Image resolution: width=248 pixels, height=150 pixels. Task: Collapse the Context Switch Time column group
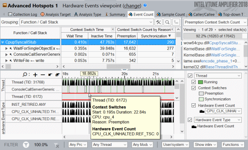pos(113,29)
